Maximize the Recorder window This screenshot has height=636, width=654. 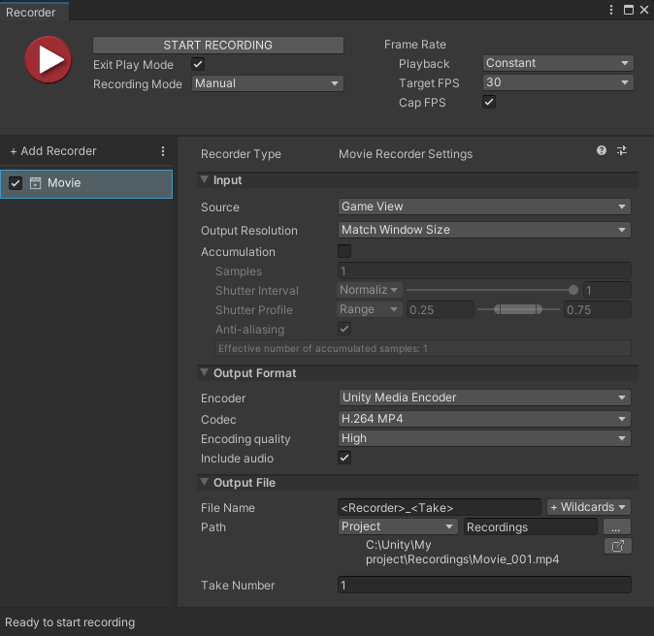[628, 10]
